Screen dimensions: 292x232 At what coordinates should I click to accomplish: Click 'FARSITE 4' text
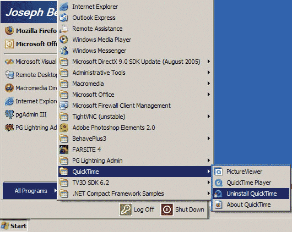(x=86, y=150)
